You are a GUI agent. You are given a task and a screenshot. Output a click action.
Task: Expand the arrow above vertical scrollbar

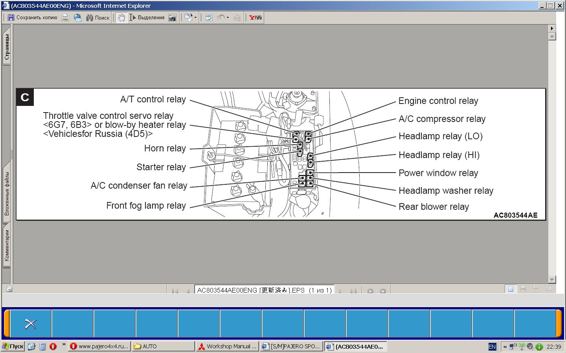[552, 28]
